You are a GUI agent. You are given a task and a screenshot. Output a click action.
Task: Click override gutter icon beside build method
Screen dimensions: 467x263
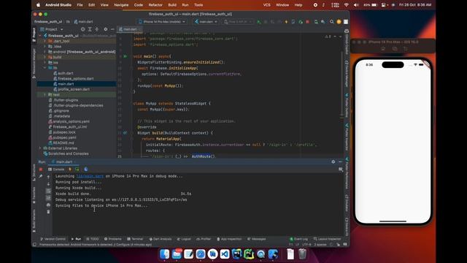tap(126, 133)
